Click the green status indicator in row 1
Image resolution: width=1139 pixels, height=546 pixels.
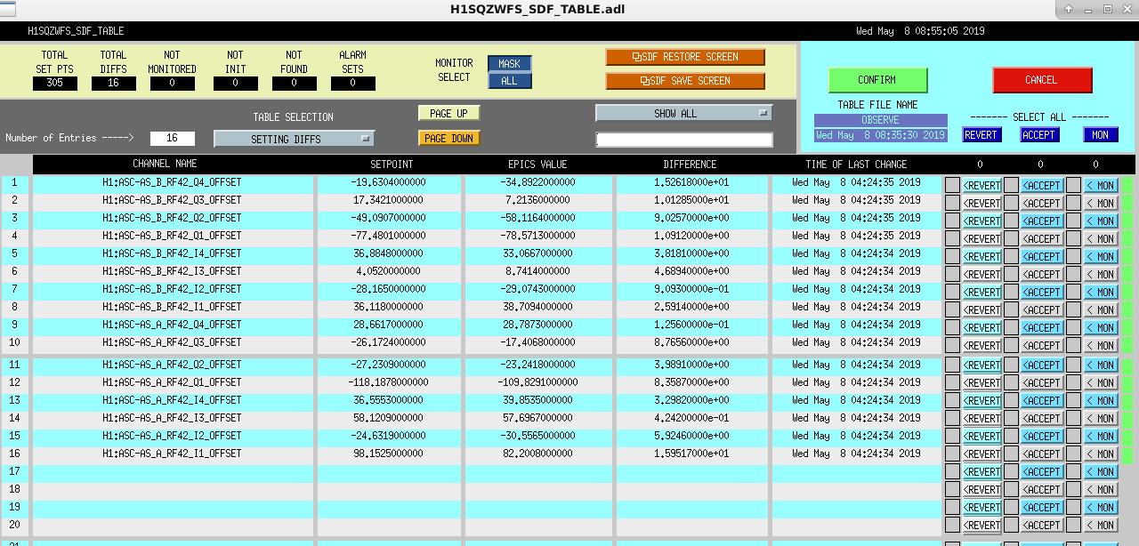[x=1127, y=185]
